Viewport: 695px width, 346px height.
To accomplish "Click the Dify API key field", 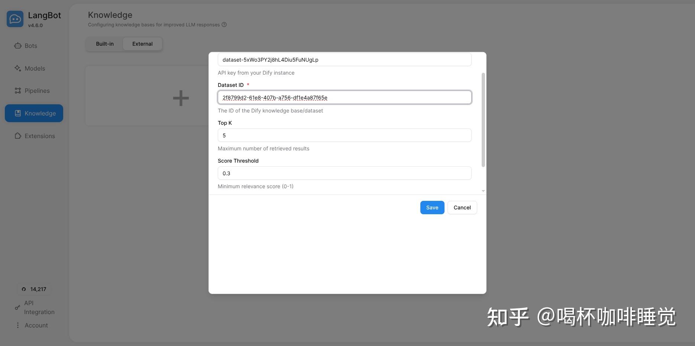I will 344,59.
